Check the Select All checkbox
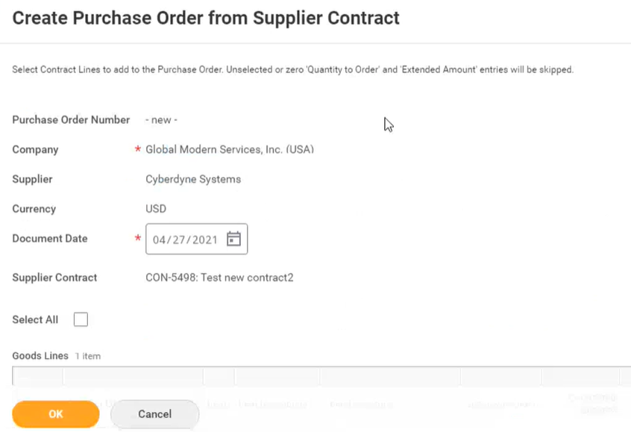 81,319
